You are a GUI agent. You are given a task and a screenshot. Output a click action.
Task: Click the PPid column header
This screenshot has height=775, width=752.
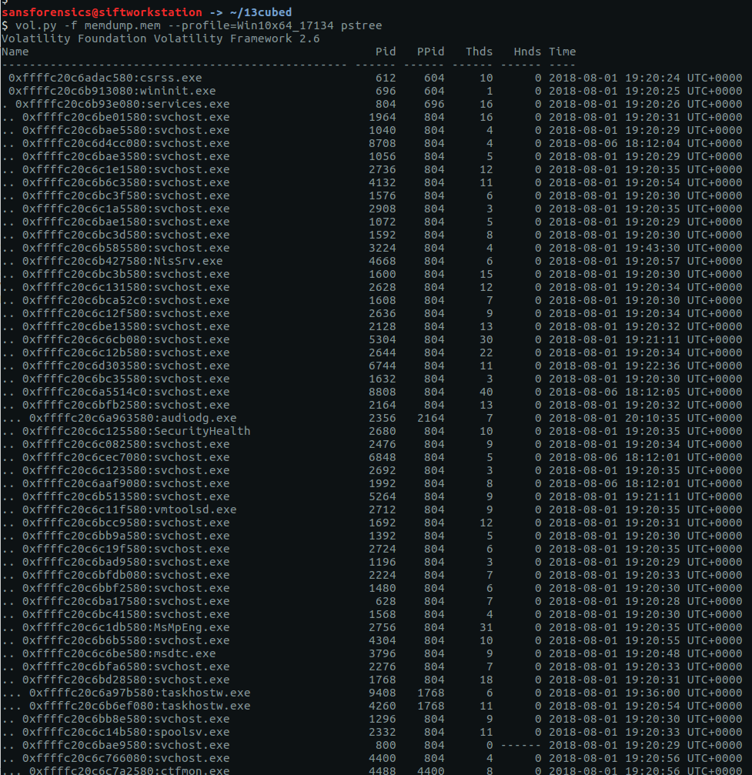point(429,52)
